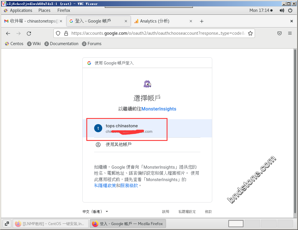
Task: Switch to first workspace in pager
Action: [236, 224]
